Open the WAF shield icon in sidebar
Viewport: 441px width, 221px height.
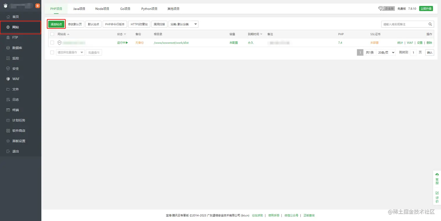8,79
